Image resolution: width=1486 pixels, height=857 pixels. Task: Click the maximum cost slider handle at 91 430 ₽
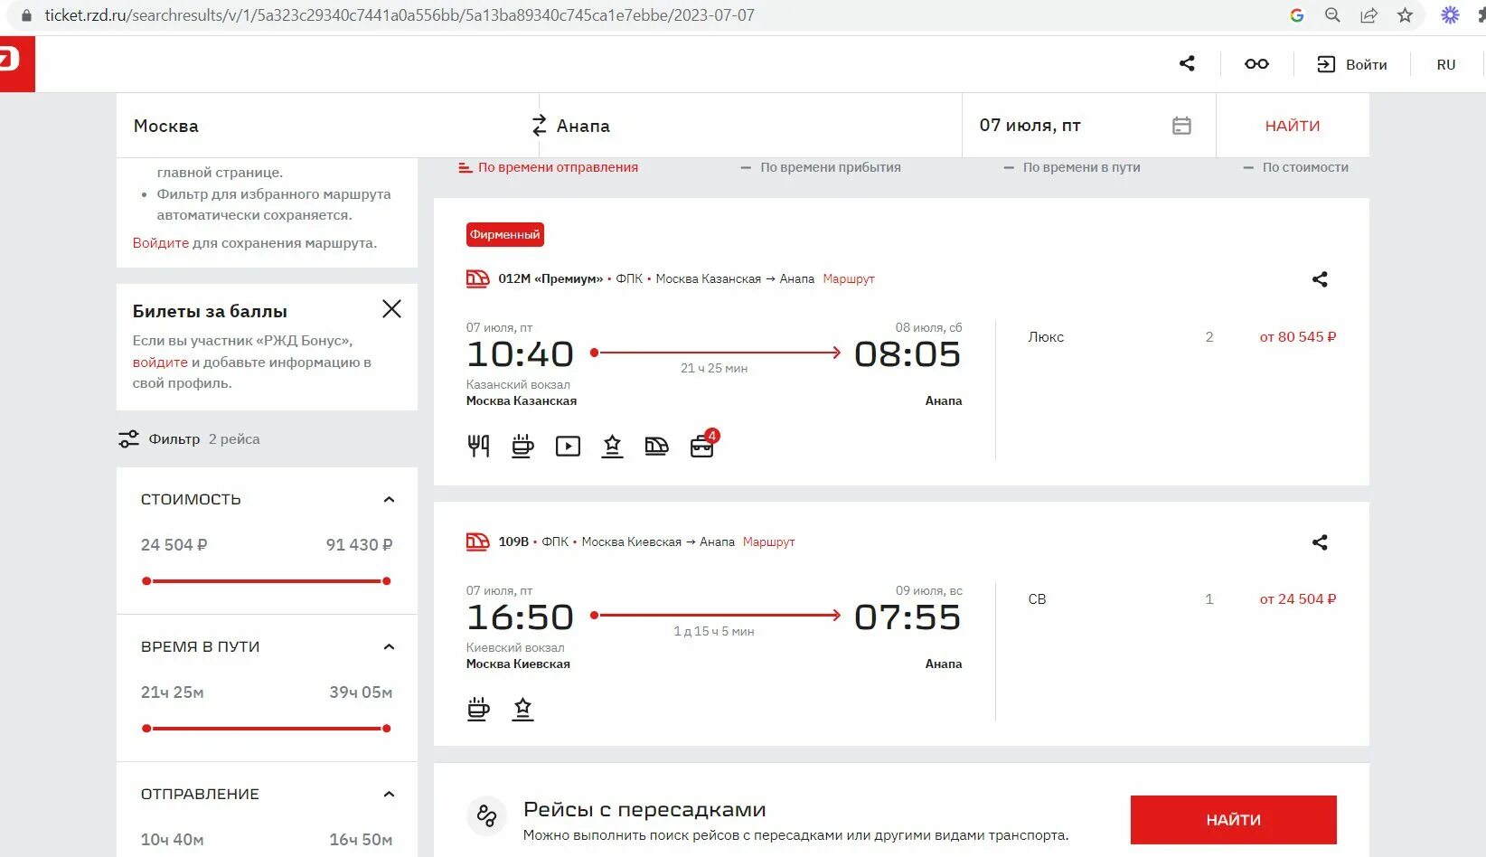[x=387, y=581]
